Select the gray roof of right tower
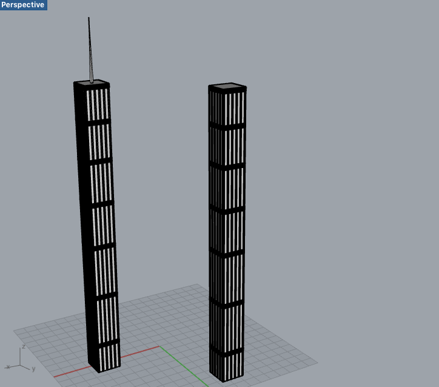This screenshot has width=439, height=387. click(x=227, y=87)
